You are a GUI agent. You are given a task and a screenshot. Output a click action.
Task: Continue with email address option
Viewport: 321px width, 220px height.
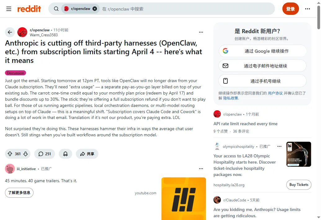(x=262, y=66)
